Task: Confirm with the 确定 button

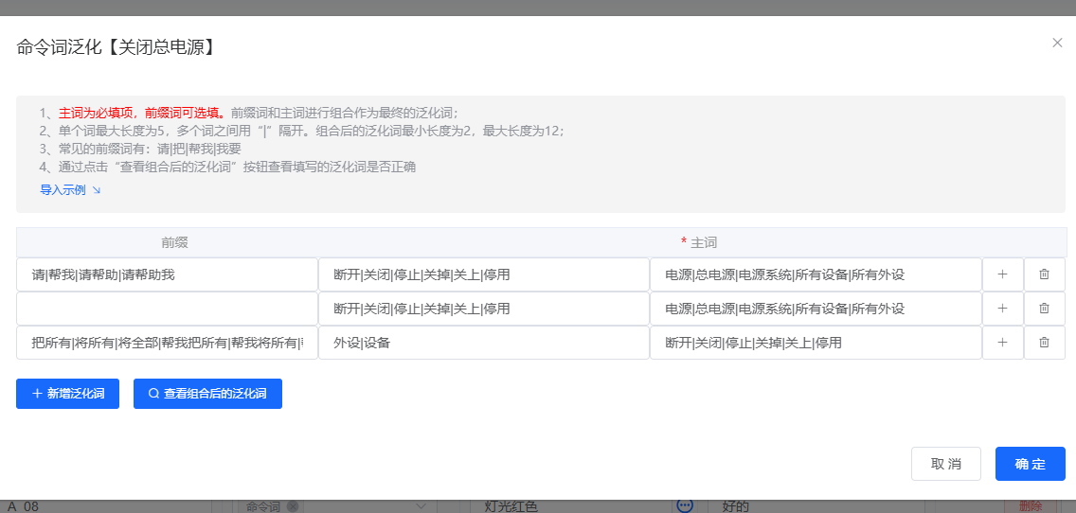Action: pyautogui.click(x=1030, y=464)
